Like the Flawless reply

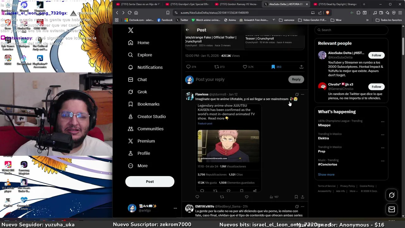[x=246, y=197]
